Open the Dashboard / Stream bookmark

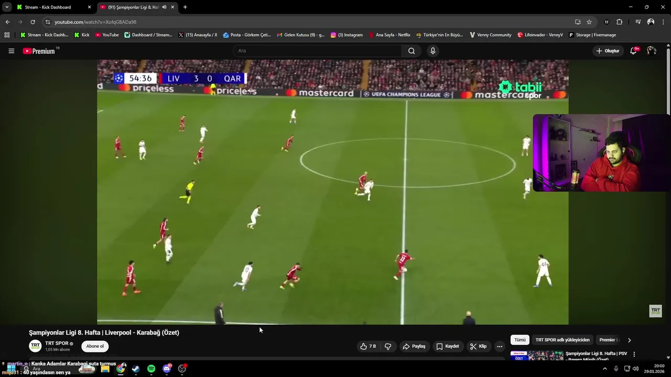[x=148, y=35]
